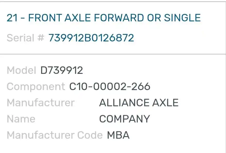Screen dimensions: 226x153
Task: Click the word ALLIANCE in manufacturer value
Action: click(124, 103)
